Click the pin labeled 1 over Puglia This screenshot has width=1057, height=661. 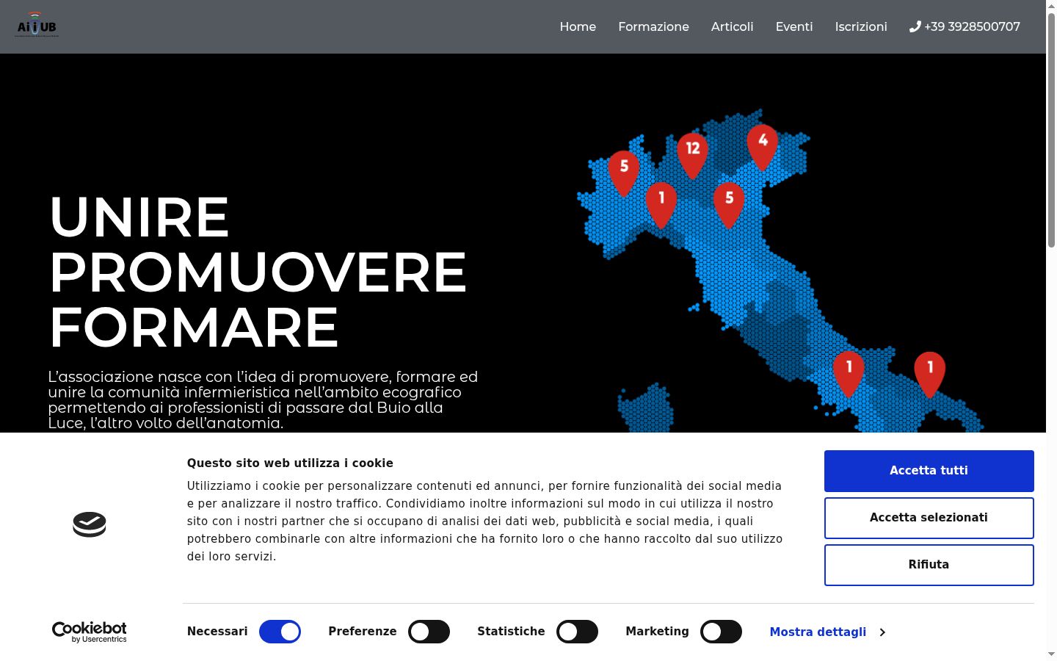tap(929, 374)
